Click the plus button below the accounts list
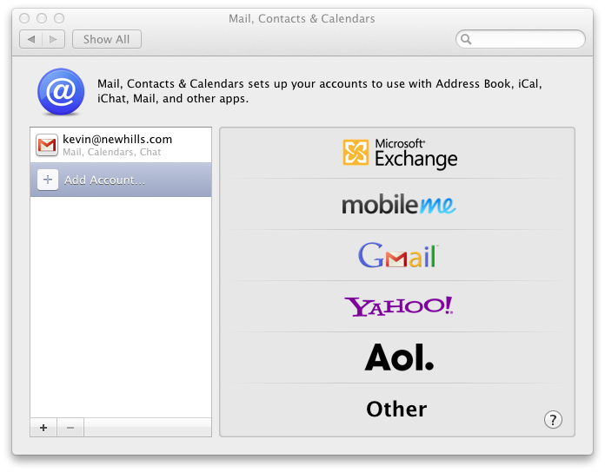 point(43,428)
